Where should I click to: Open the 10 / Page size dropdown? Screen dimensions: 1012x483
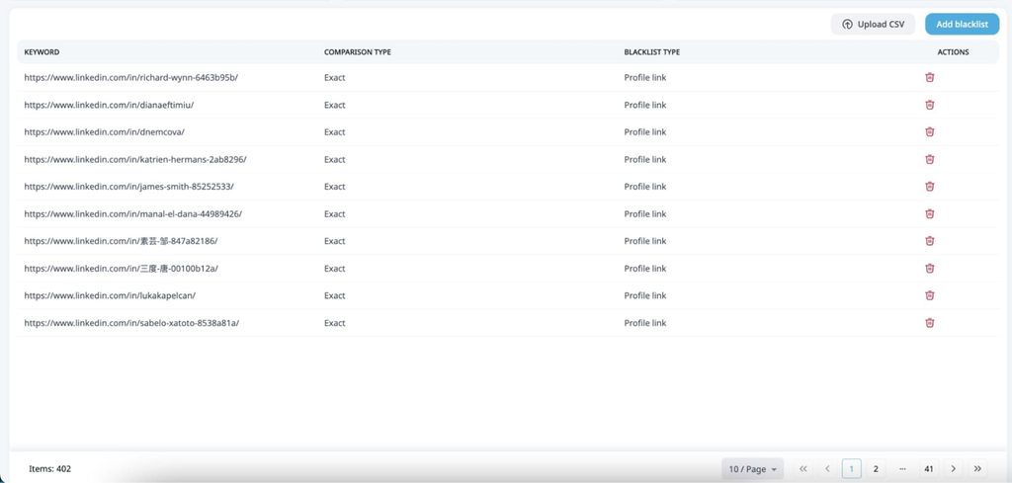click(752, 469)
